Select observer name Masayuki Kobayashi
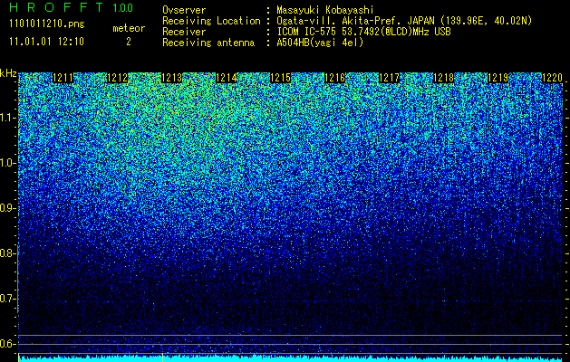Screen dimensions: 570x362 point(324,10)
